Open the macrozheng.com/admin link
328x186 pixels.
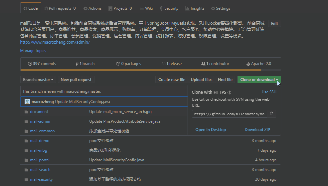[x=55, y=42]
